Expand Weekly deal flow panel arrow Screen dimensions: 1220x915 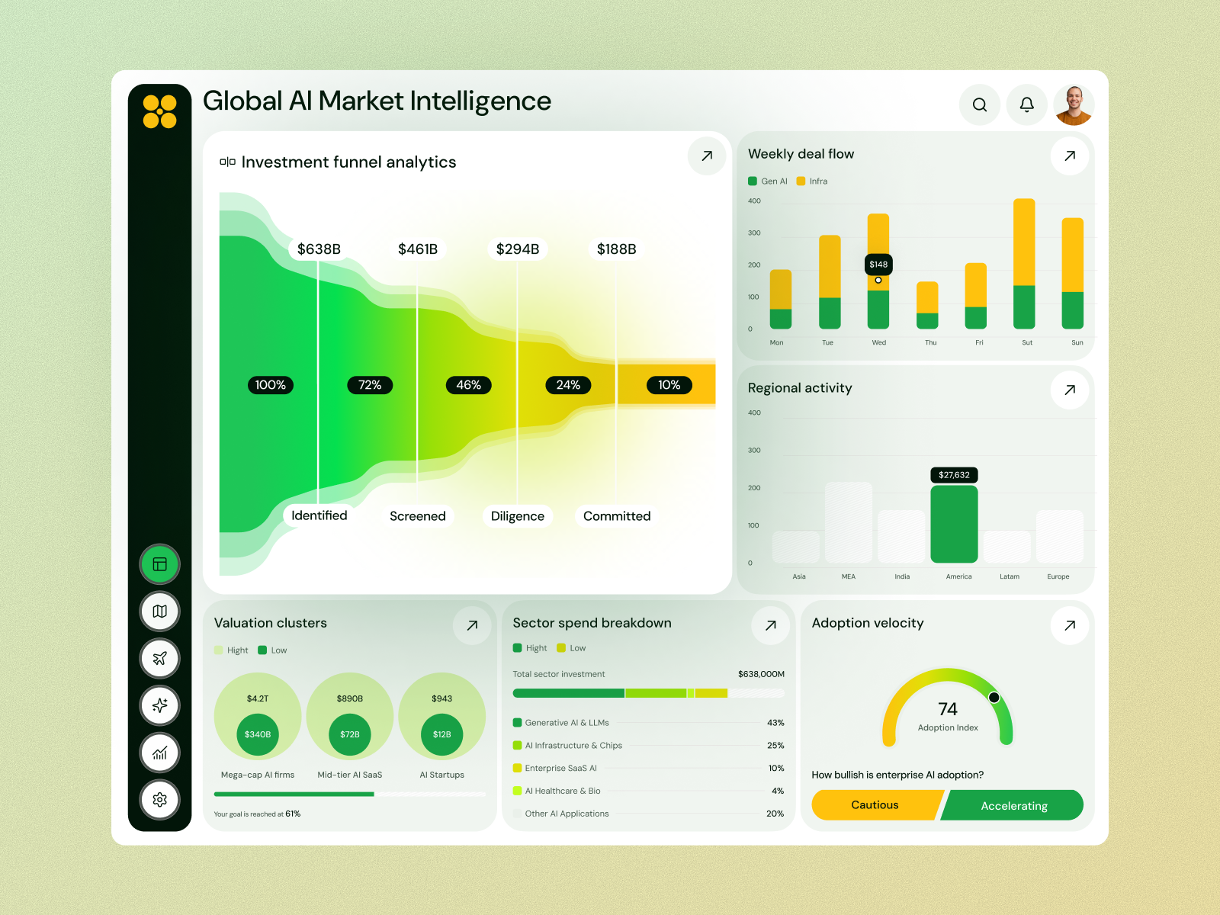pyautogui.click(x=1070, y=156)
